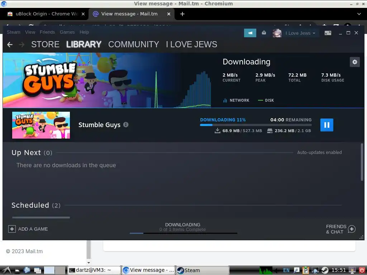Open the I LOVE JEWS profile section
The image size is (367, 275).
tap(191, 44)
